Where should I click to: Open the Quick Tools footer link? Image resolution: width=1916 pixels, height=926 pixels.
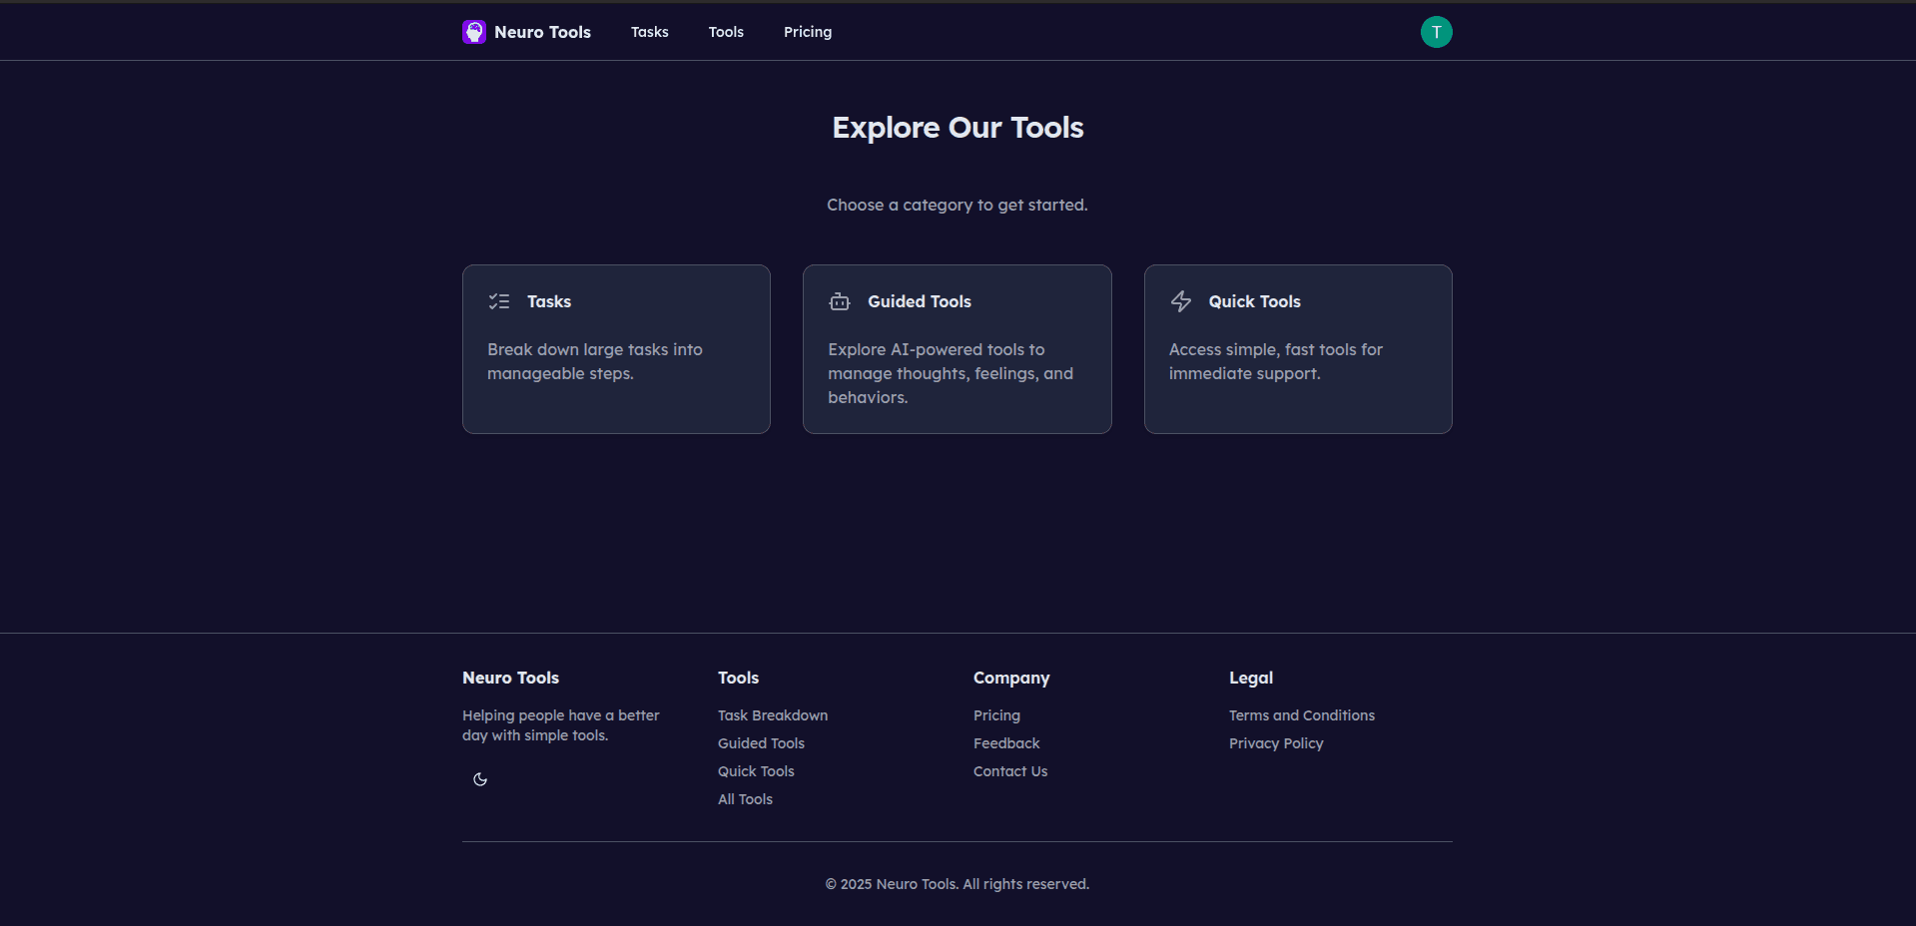tap(756, 771)
